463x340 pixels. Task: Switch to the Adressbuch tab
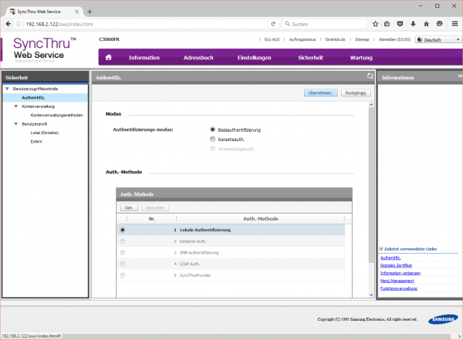(x=198, y=58)
